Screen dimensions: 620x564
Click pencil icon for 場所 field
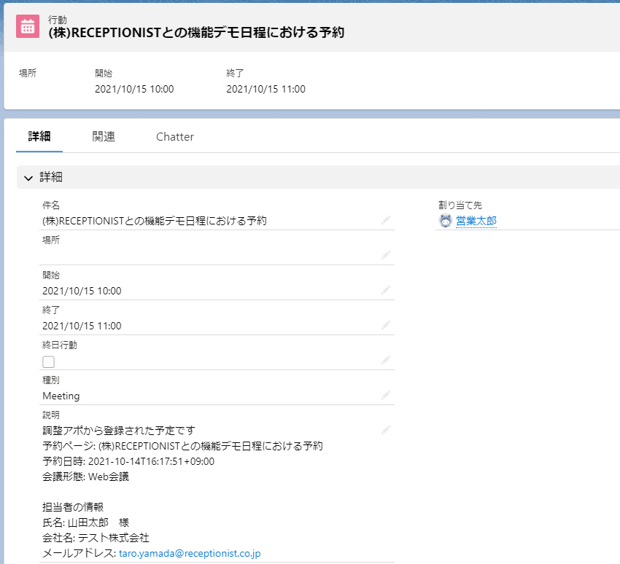click(x=385, y=255)
